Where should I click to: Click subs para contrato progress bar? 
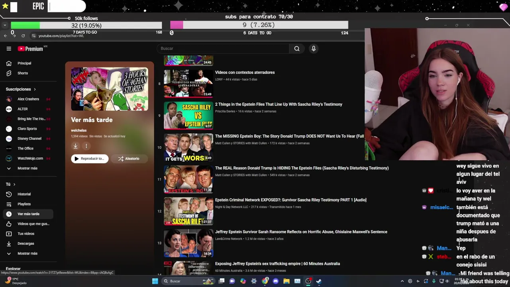[x=259, y=25]
